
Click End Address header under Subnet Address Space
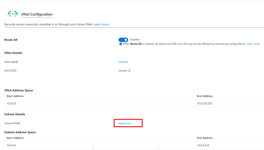205,138
